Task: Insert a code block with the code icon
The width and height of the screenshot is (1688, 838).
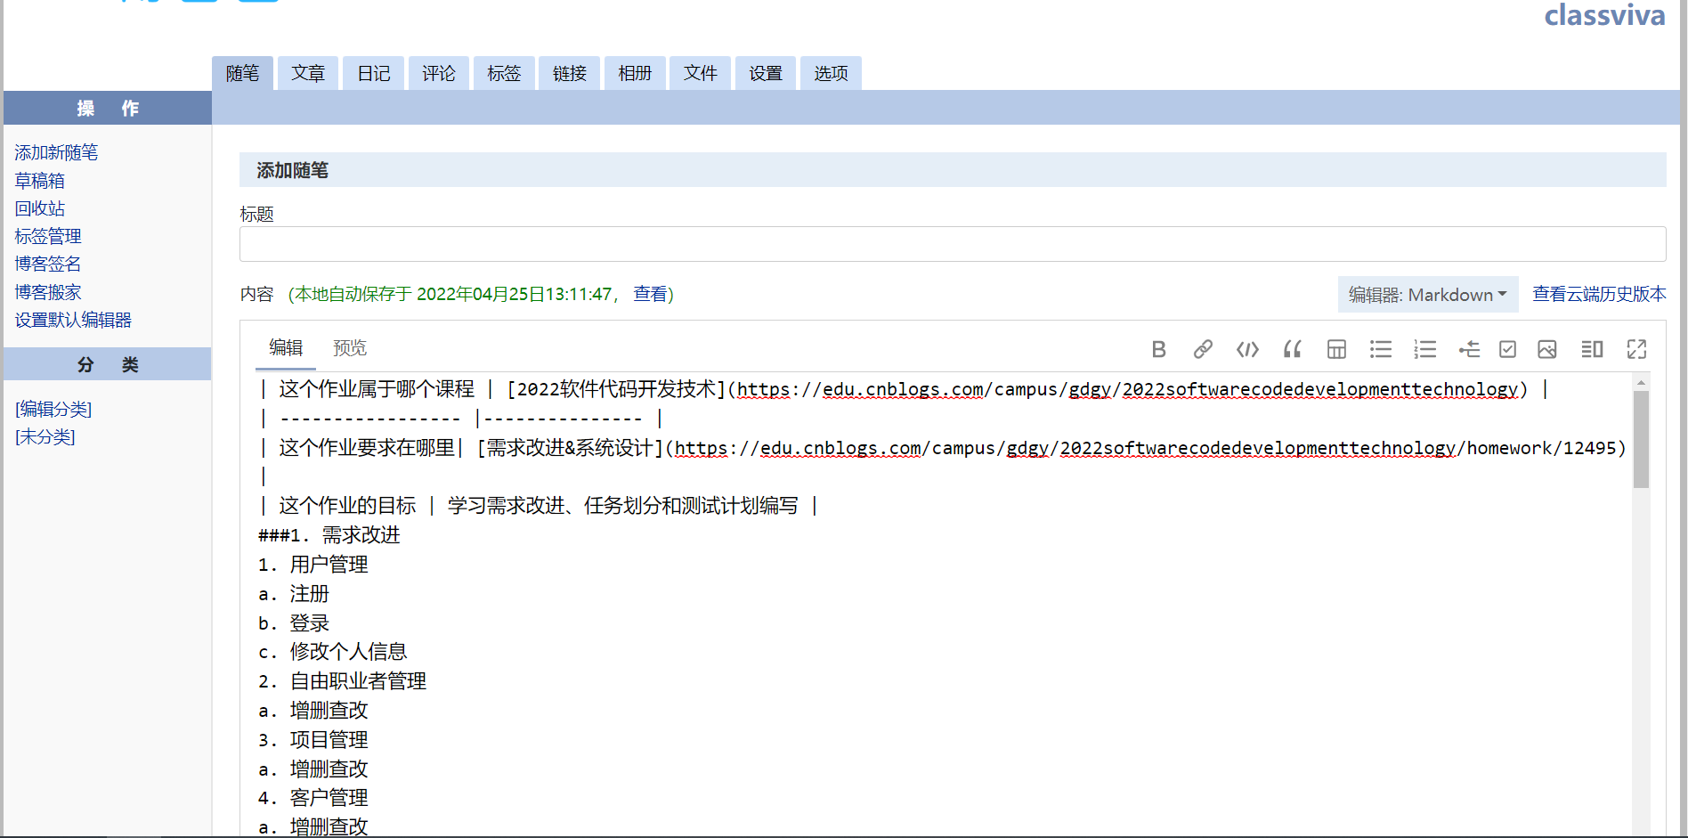Action: click(1247, 349)
